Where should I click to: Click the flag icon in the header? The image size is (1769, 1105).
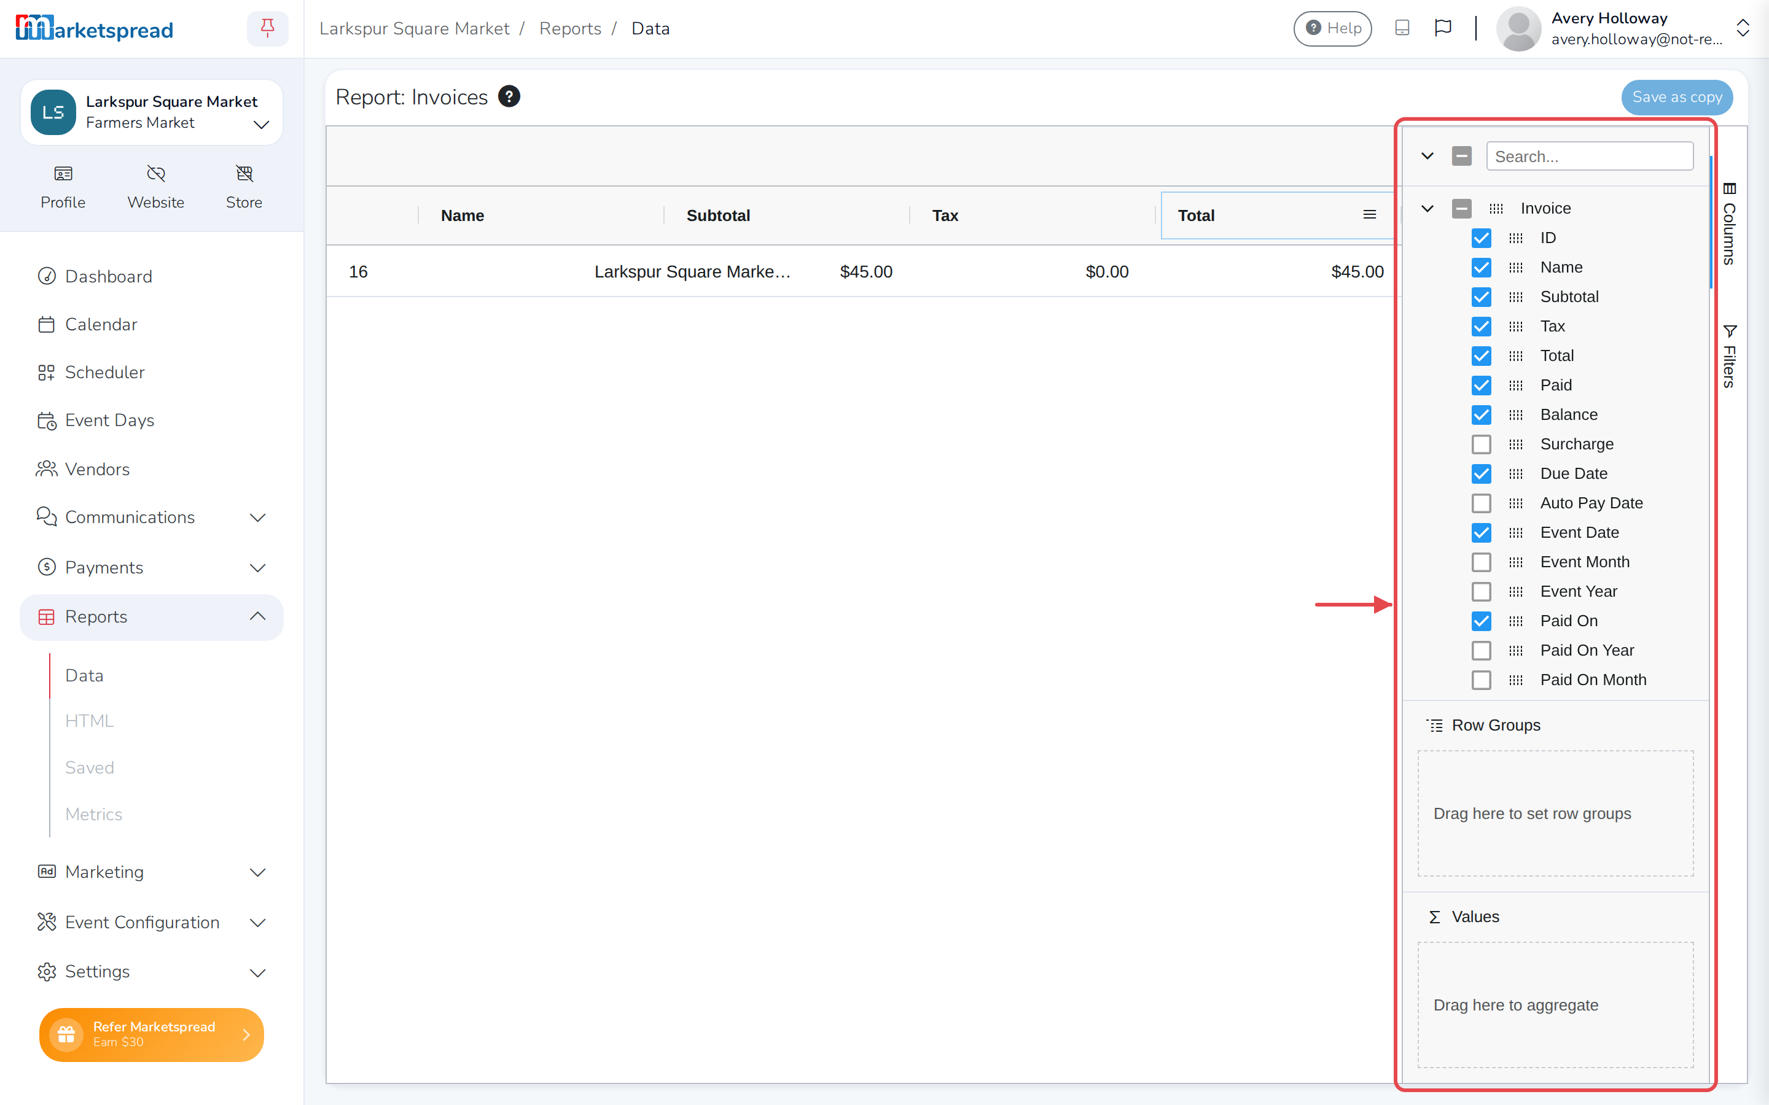[x=1443, y=28]
